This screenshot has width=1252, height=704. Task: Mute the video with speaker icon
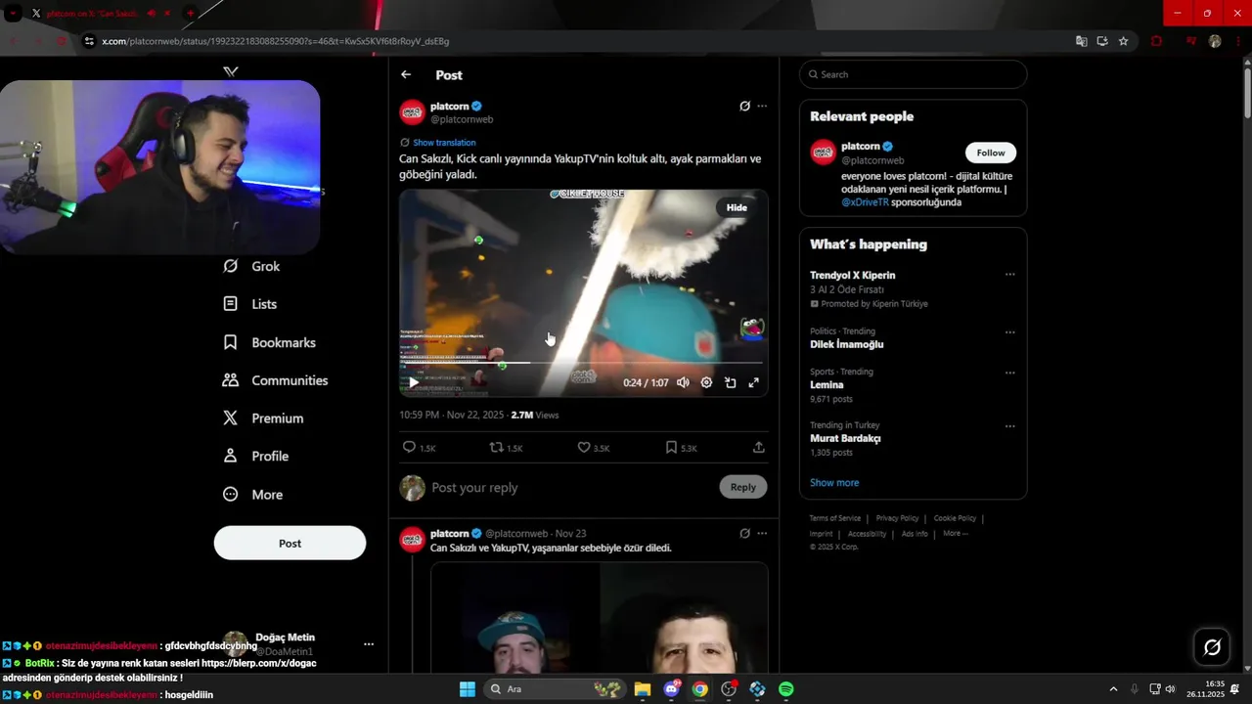coord(683,382)
